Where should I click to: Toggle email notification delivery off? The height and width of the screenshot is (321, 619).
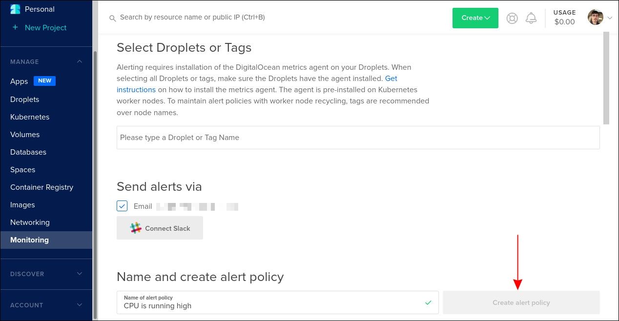pyautogui.click(x=122, y=206)
